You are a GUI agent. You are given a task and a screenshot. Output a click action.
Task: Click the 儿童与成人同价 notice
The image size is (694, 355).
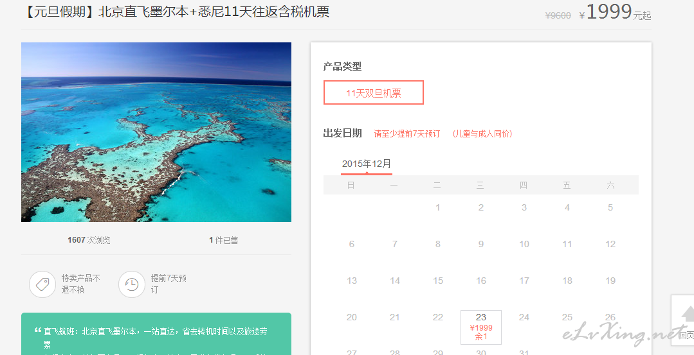(x=482, y=134)
